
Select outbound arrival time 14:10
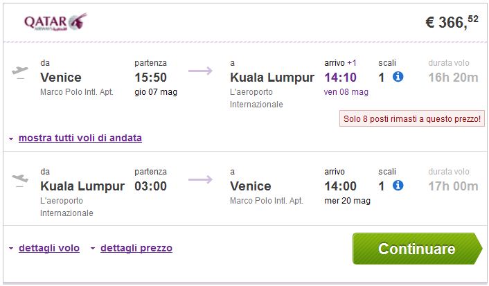(x=341, y=78)
